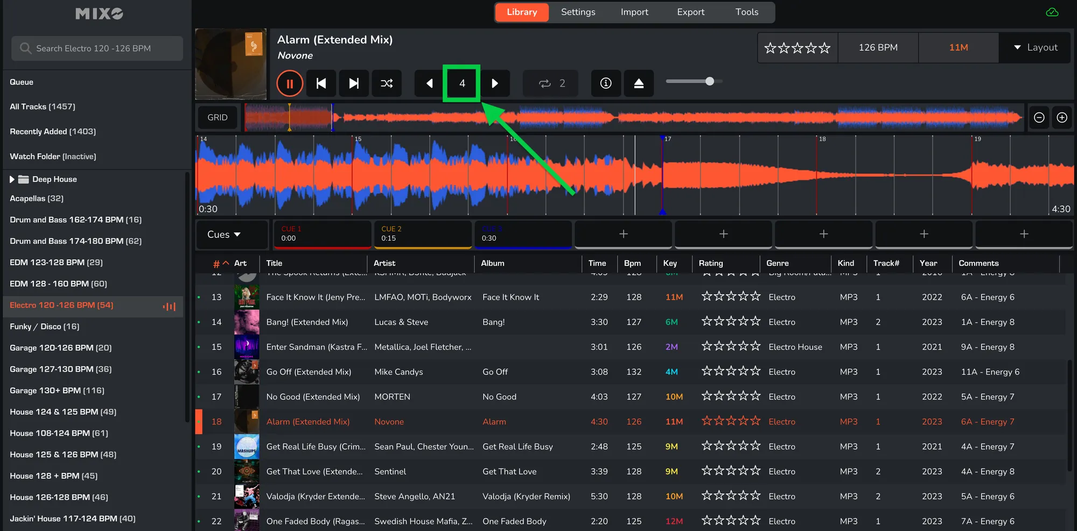Pause the playing track
Screen dimensions: 1077x531
tap(290, 83)
